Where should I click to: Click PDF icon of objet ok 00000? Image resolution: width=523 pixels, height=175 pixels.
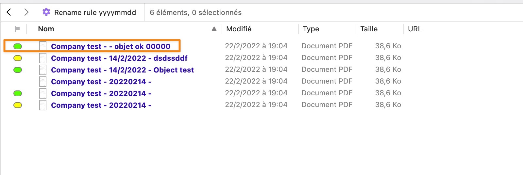tap(43, 46)
